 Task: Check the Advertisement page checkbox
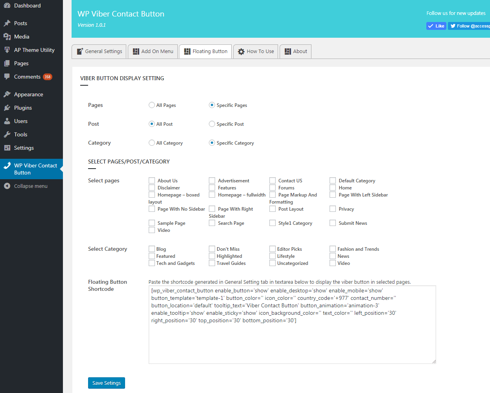[x=212, y=180]
